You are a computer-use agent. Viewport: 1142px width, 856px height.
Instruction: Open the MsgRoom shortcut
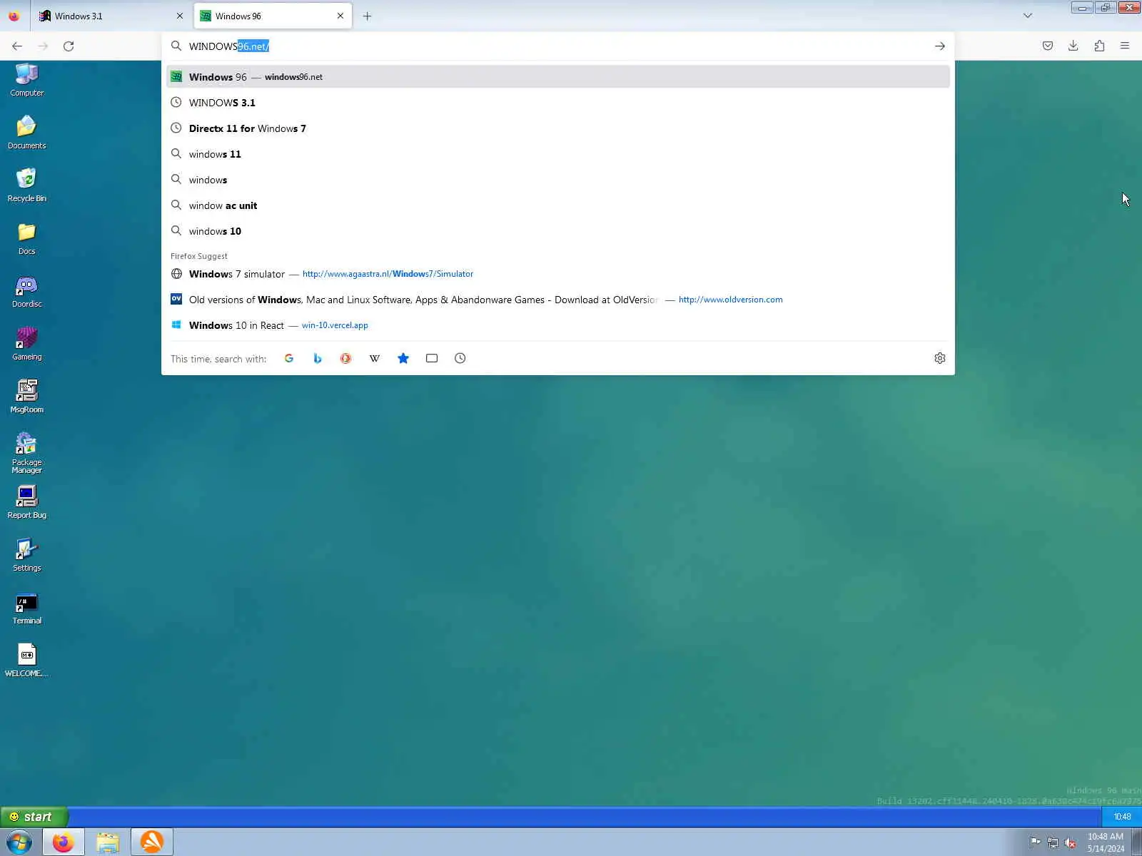point(26,396)
